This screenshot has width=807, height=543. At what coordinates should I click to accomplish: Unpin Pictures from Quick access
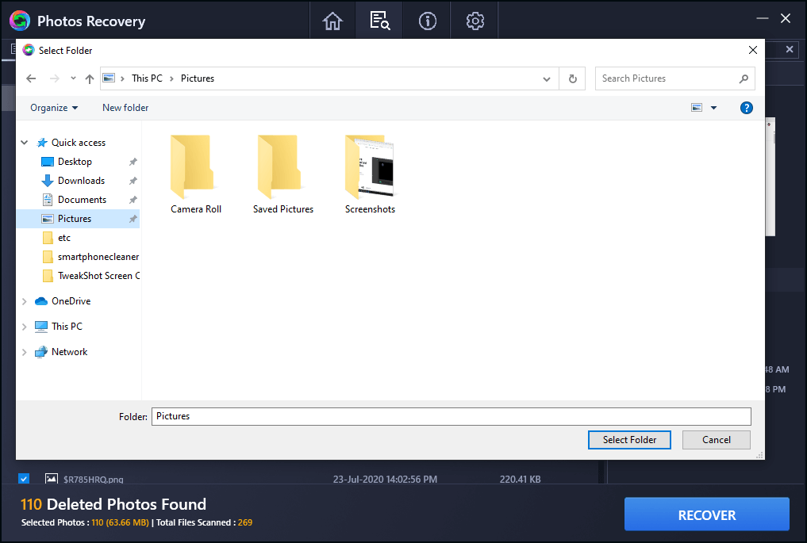(133, 219)
